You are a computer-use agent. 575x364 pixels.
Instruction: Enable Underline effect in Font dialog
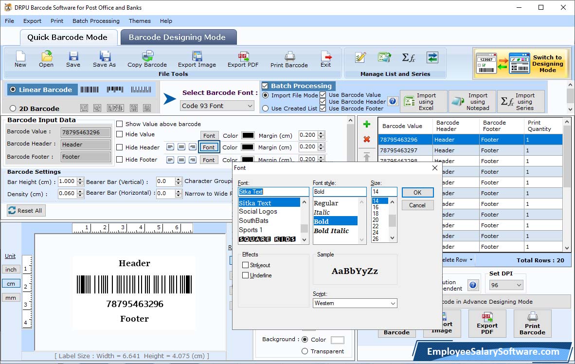click(245, 275)
